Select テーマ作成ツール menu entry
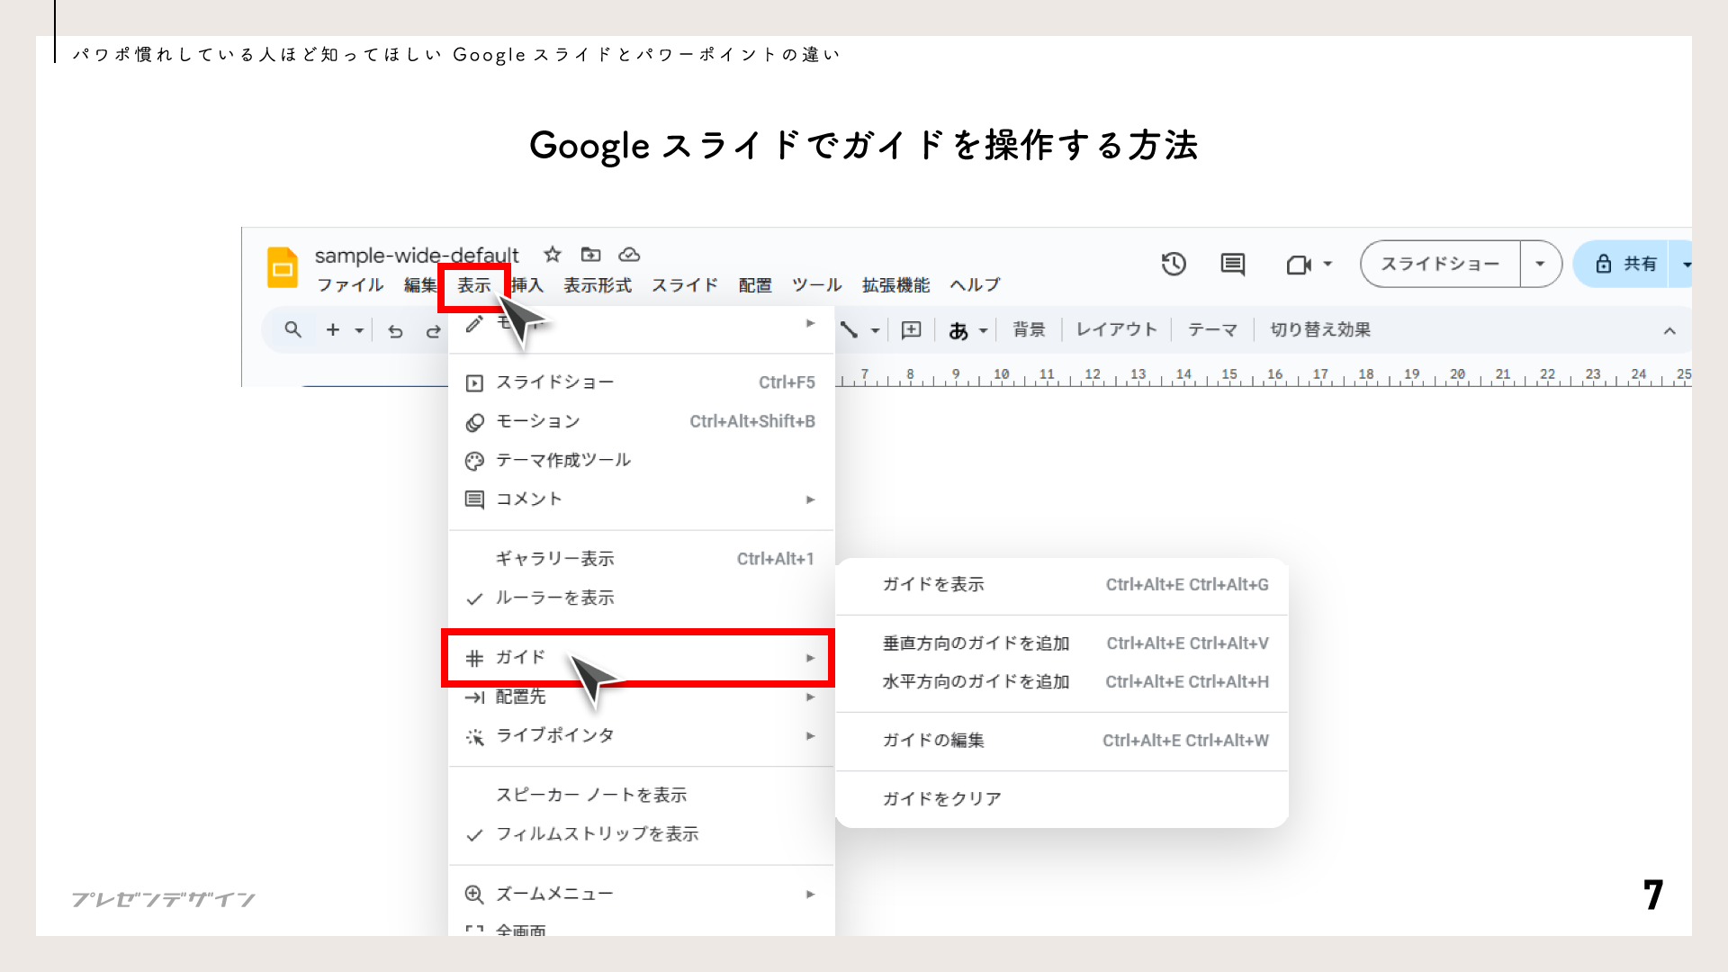The height and width of the screenshot is (972, 1728). click(x=642, y=460)
